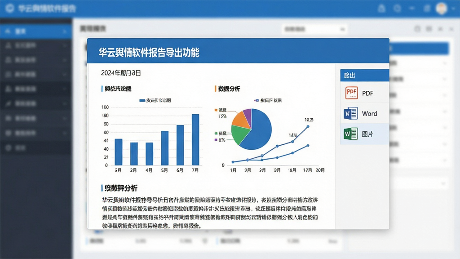Image resolution: width=460 pixels, height=259 pixels.
Task: Choose the Word export option
Action: pos(365,113)
